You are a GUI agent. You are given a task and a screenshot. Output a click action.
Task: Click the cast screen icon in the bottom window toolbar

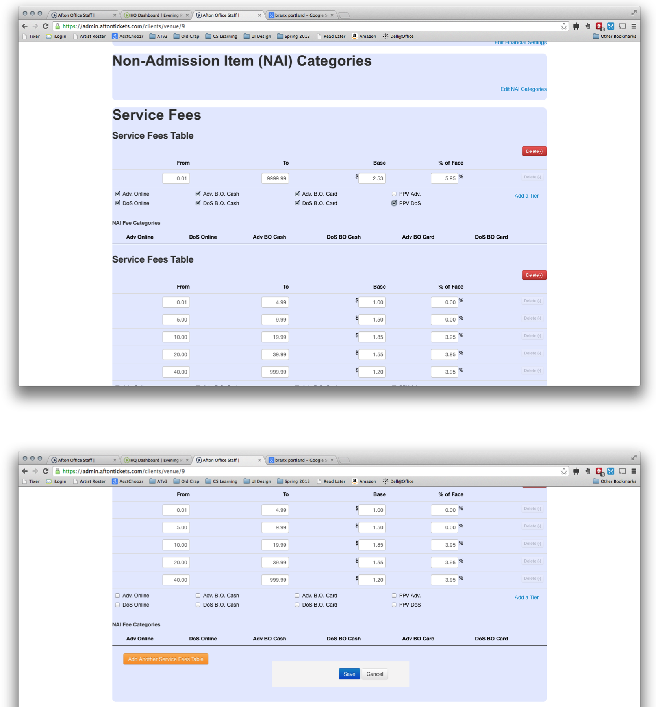622,471
